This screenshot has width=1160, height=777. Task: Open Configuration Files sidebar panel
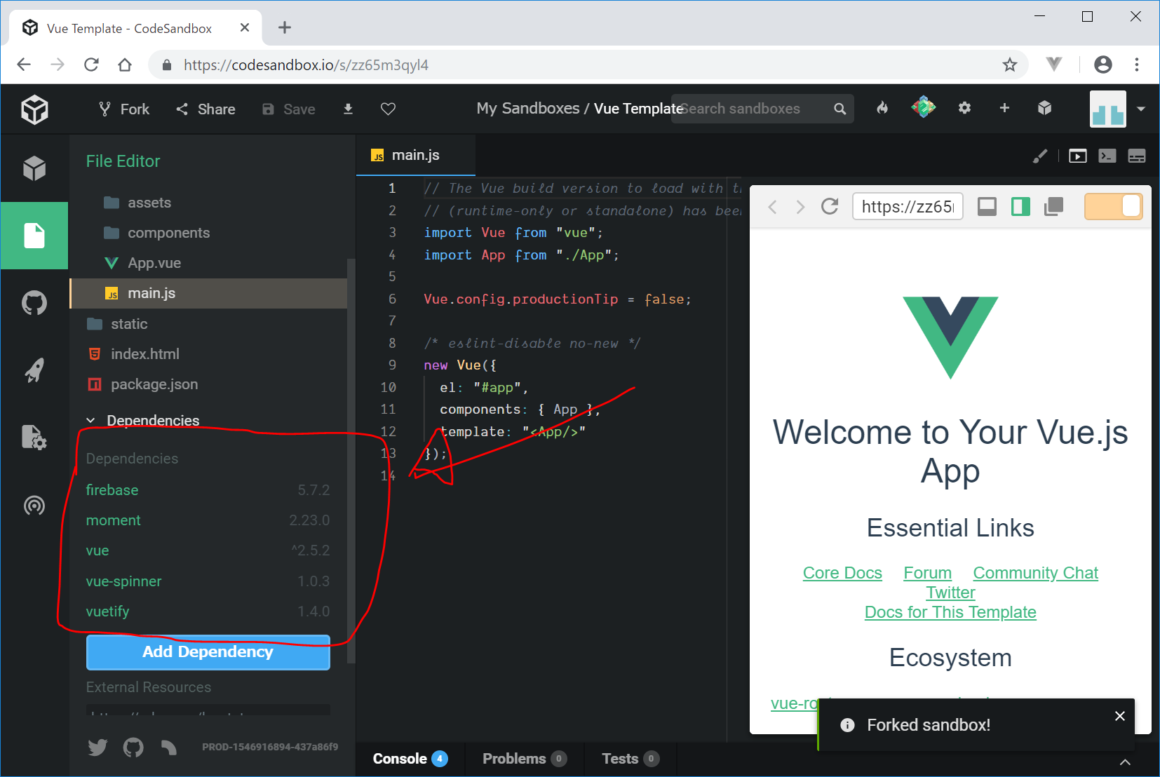[34, 438]
